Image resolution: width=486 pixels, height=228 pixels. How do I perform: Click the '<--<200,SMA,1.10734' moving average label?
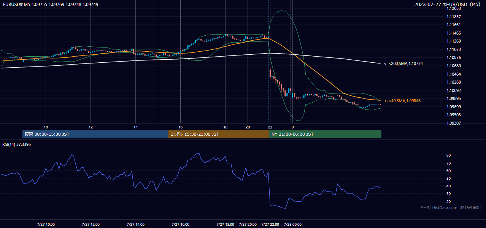point(403,64)
